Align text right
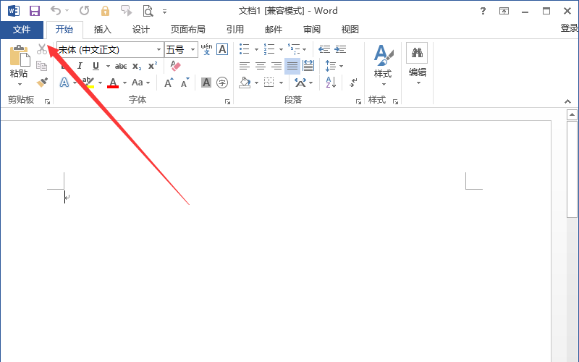The width and height of the screenshot is (579, 362). tap(276, 66)
